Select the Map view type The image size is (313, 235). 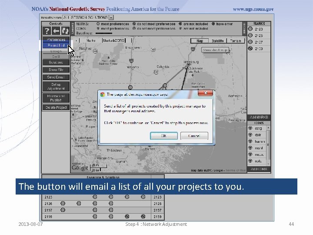click(x=200, y=41)
